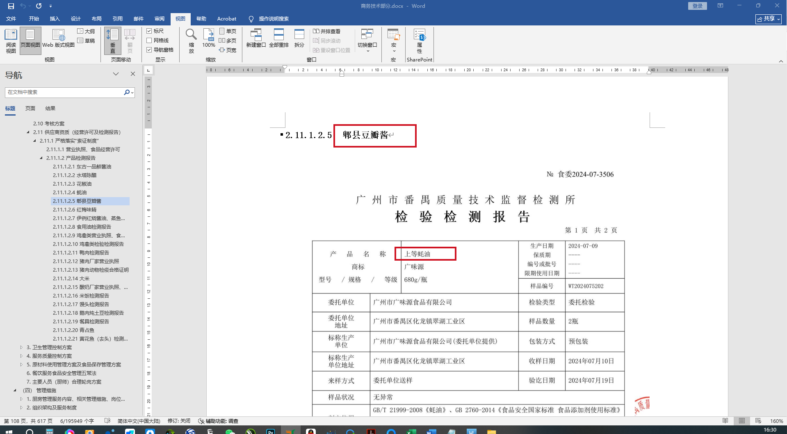Expand the 3. 卫生管理控制方案 heading

[22, 348]
